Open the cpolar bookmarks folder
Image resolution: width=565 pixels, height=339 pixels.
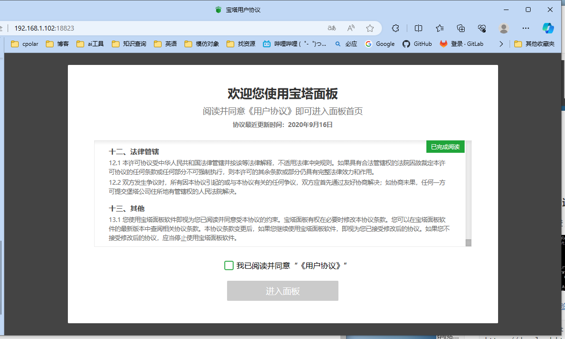24,44
